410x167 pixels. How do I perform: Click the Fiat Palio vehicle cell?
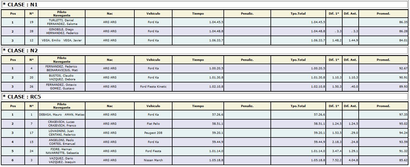coord(153,124)
